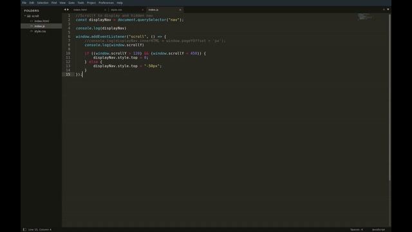Screen dimensions: 412x232
Task: Click the new tab plus icon
Action: [384, 10]
